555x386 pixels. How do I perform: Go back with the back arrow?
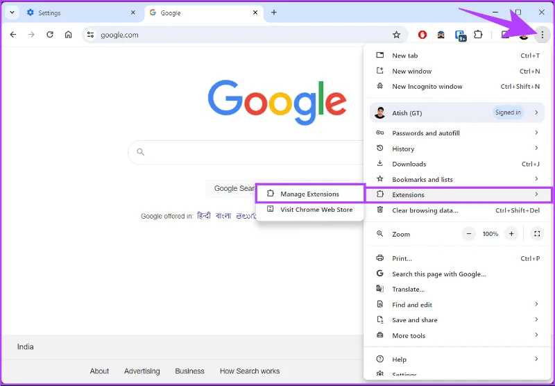click(13, 35)
